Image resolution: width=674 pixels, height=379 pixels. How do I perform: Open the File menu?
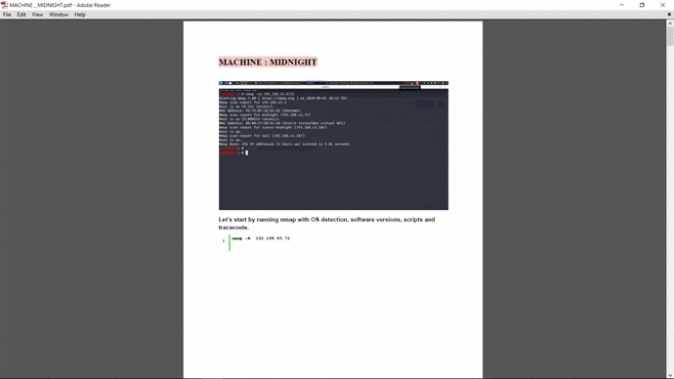pyautogui.click(x=7, y=15)
